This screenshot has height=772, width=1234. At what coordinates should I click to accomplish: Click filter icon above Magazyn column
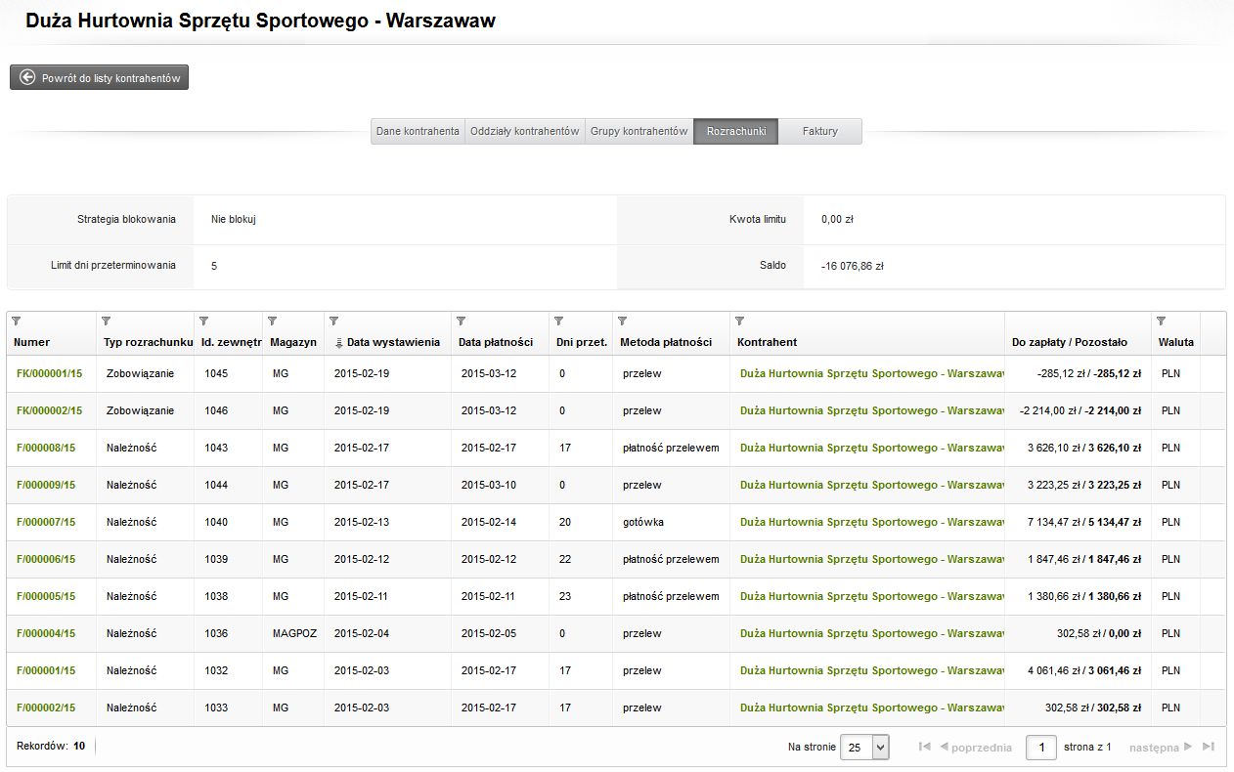click(272, 321)
